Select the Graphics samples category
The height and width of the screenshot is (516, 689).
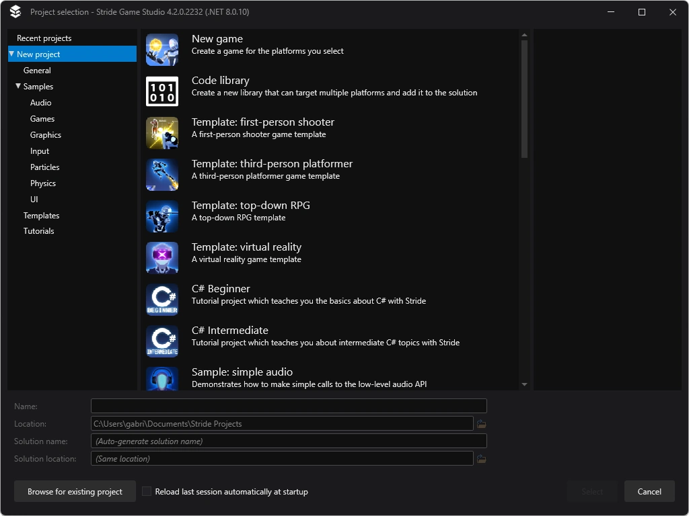(x=45, y=134)
